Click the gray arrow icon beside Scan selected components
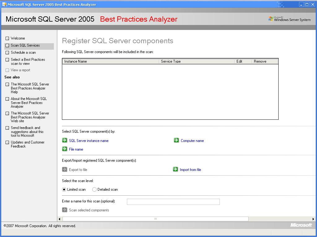 coord(64,210)
